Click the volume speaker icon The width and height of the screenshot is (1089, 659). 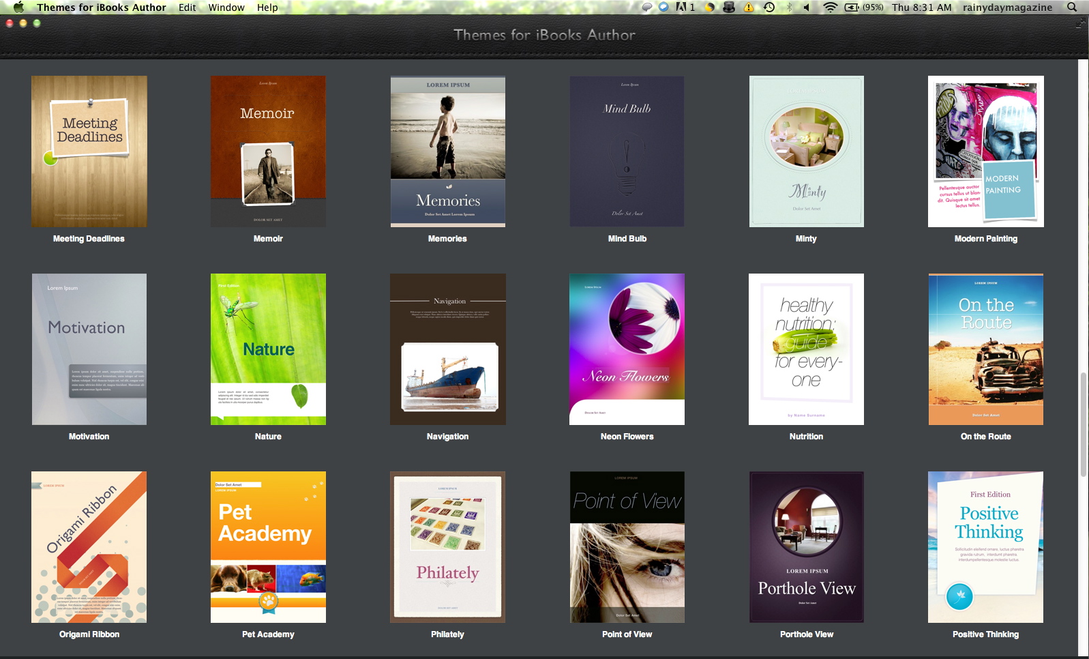coord(807,8)
